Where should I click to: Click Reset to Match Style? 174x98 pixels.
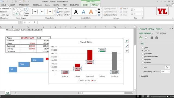(5, 15)
